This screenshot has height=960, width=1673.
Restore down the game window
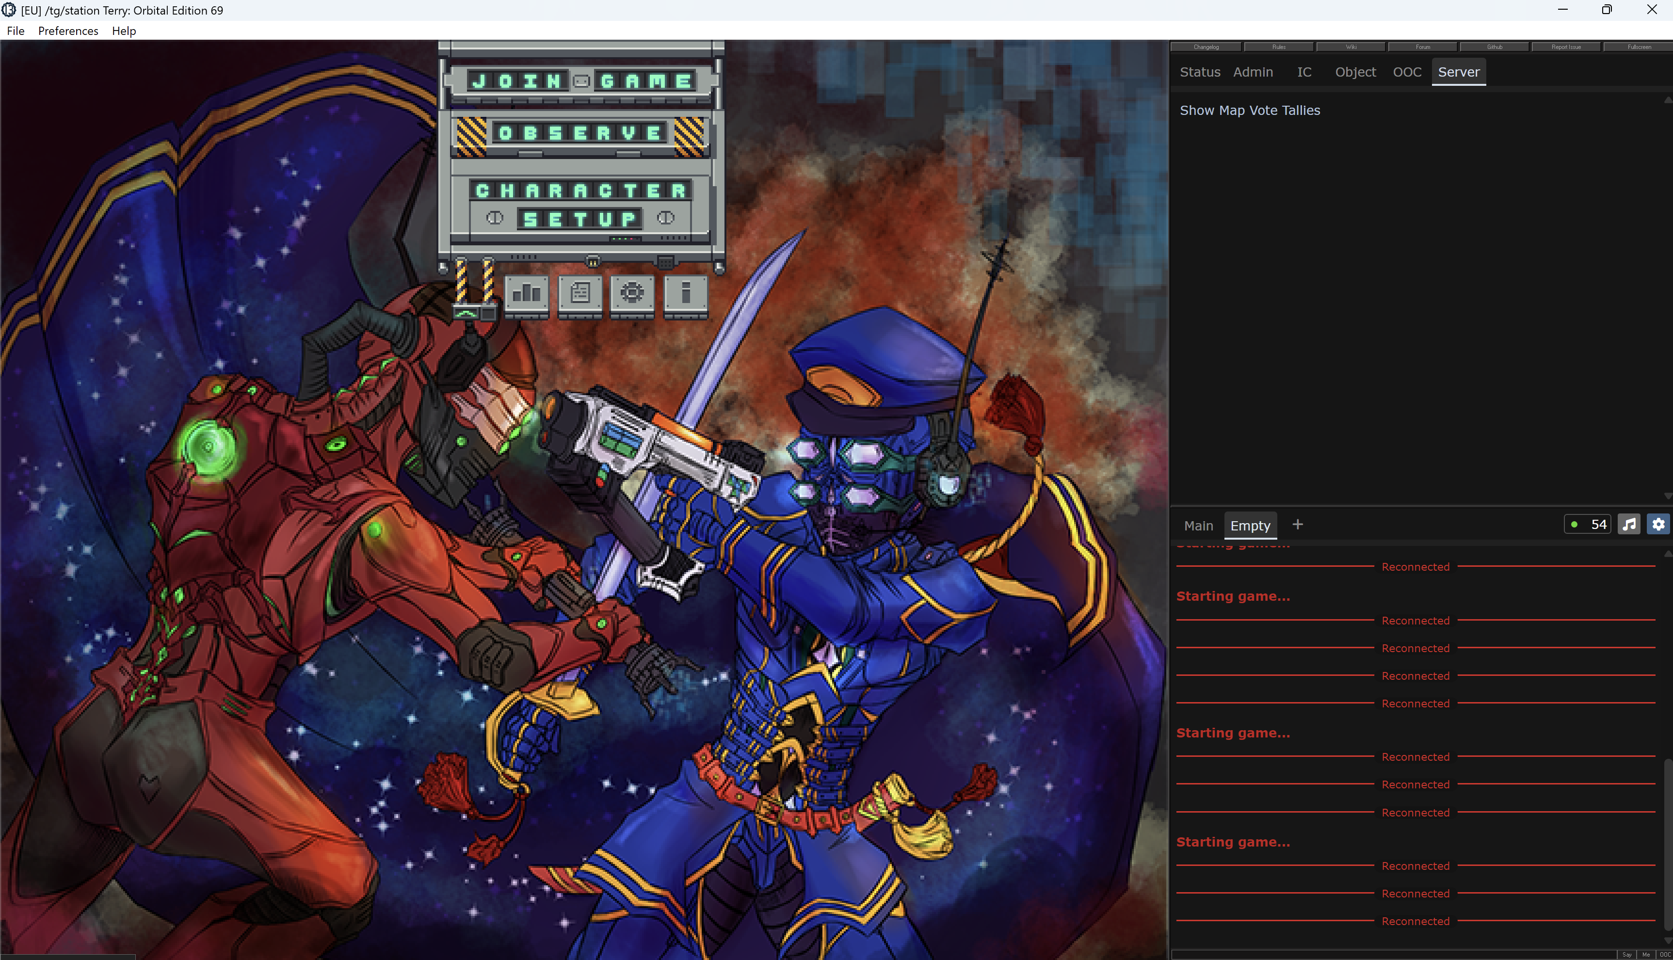click(1607, 10)
